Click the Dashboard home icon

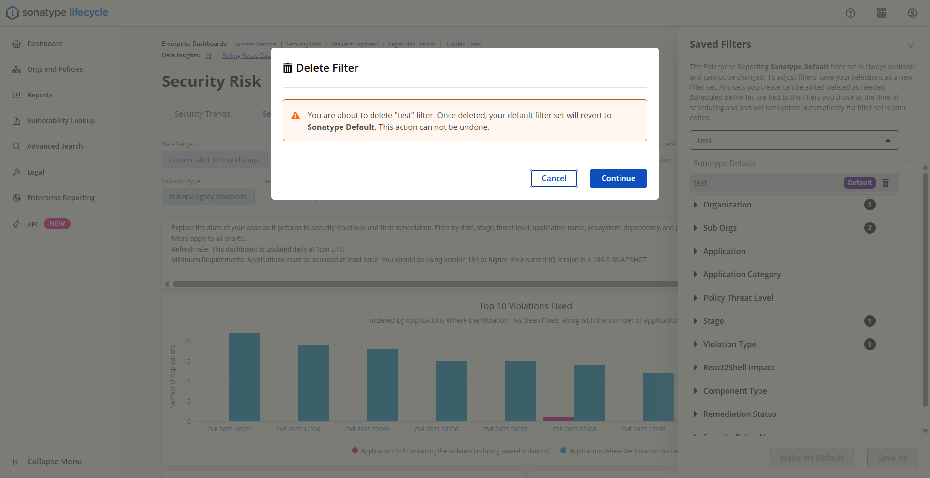pos(16,44)
